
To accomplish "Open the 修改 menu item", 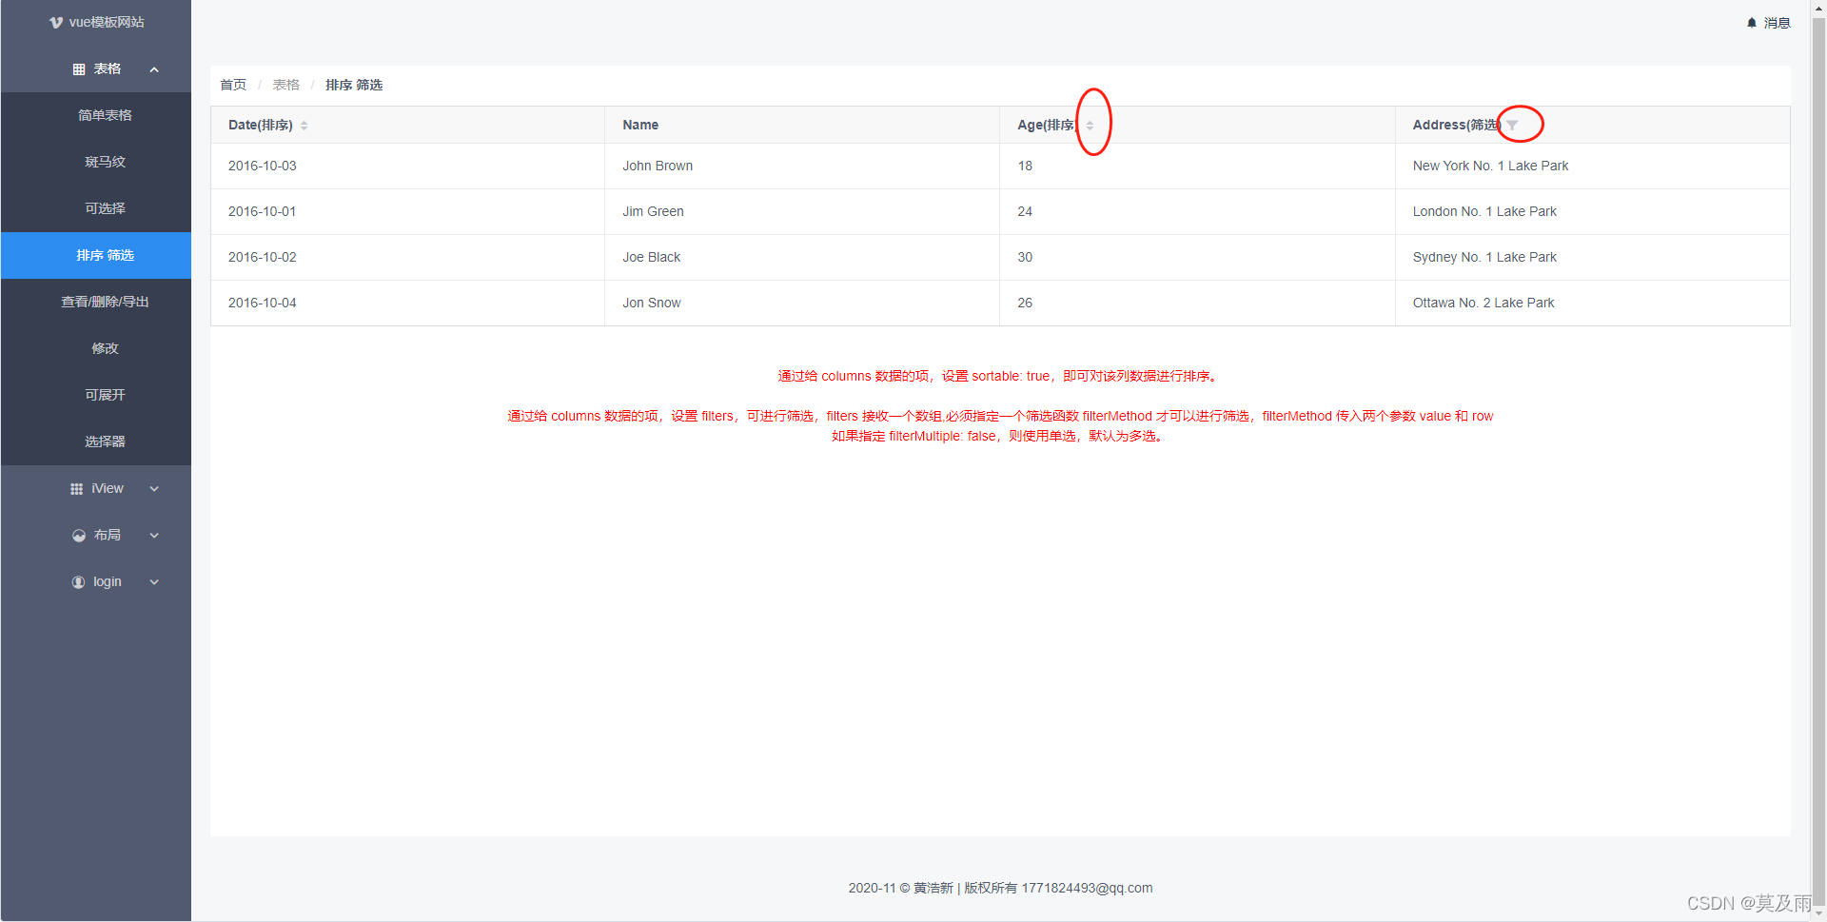I will pos(96,348).
